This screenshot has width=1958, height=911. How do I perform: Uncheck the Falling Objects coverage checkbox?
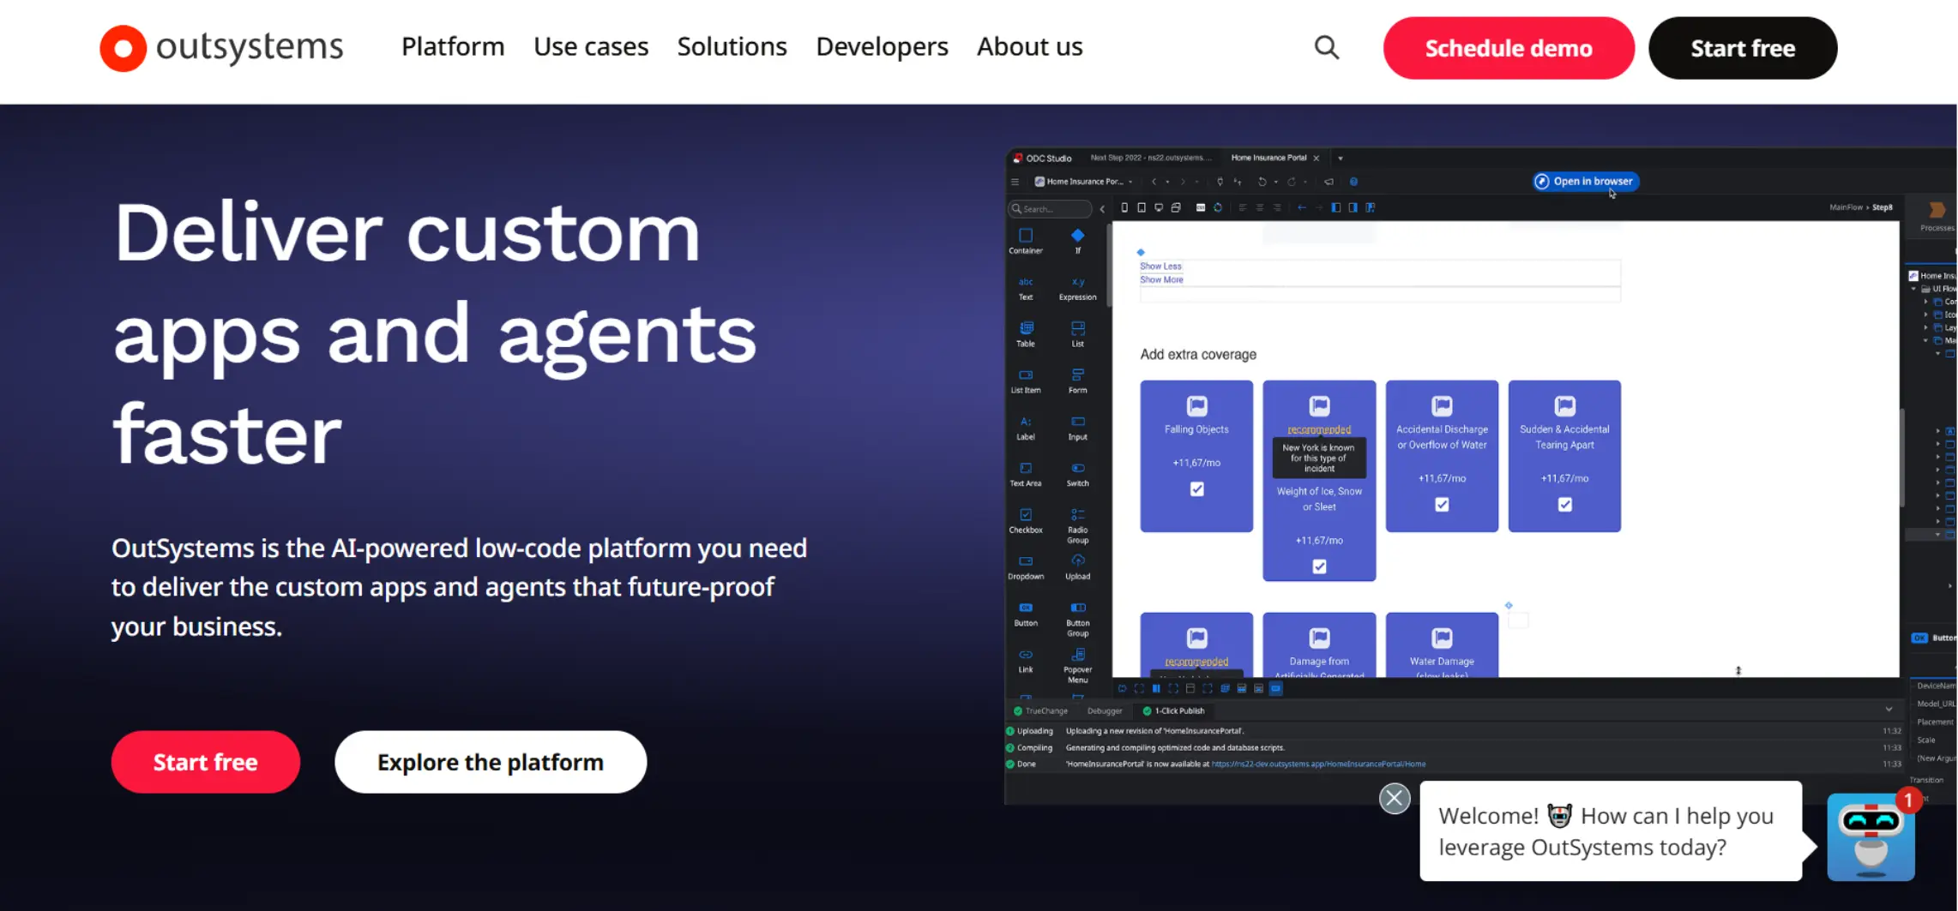point(1196,488)
